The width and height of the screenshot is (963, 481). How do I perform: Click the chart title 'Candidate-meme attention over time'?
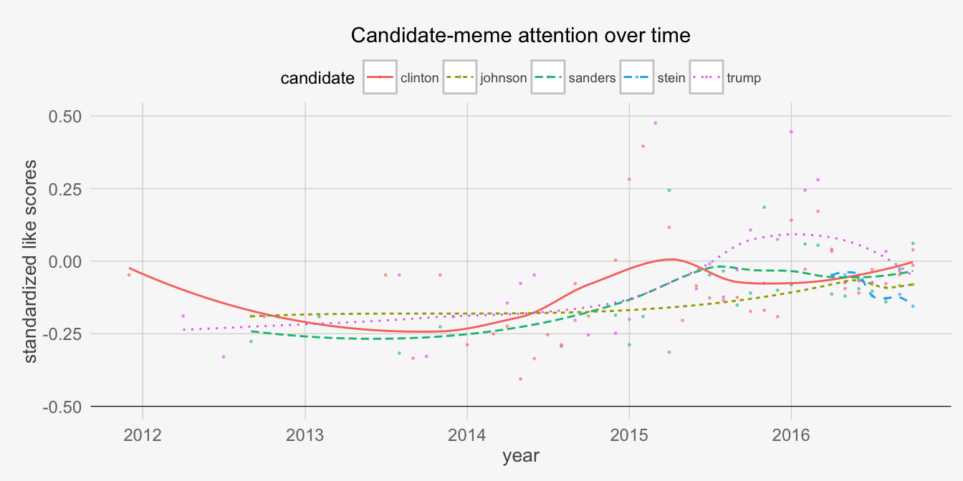(x=520, y=35)
